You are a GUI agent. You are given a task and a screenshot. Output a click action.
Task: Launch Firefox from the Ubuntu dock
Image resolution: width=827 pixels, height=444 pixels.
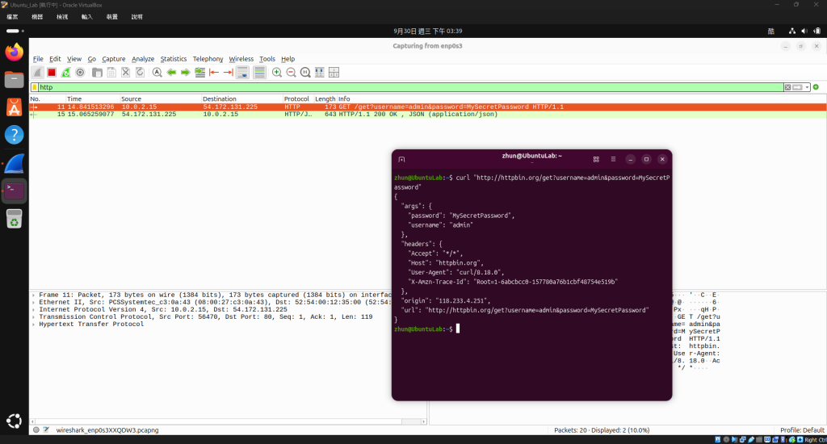pyautogui.click(x=15, y=52)
